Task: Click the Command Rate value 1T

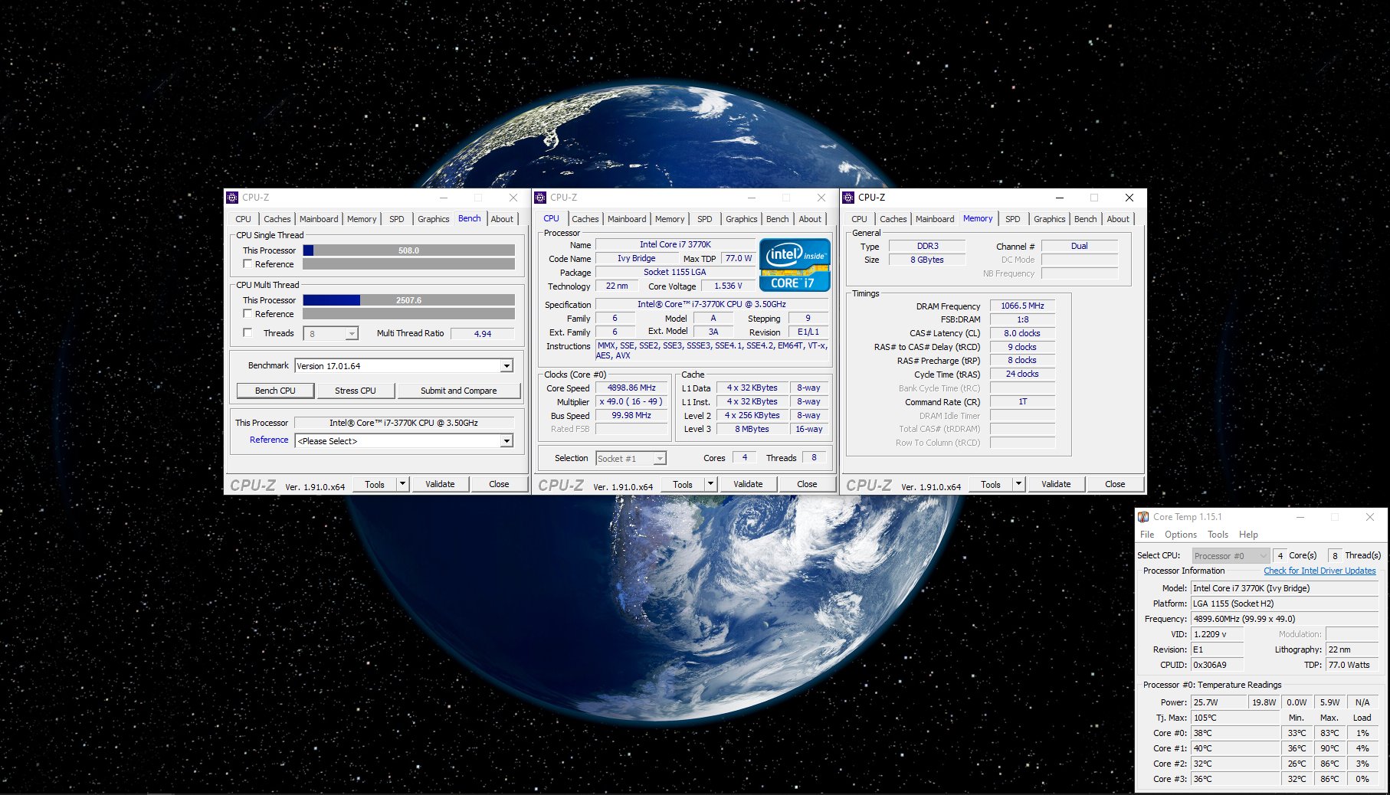Action: click(1022, 401)
